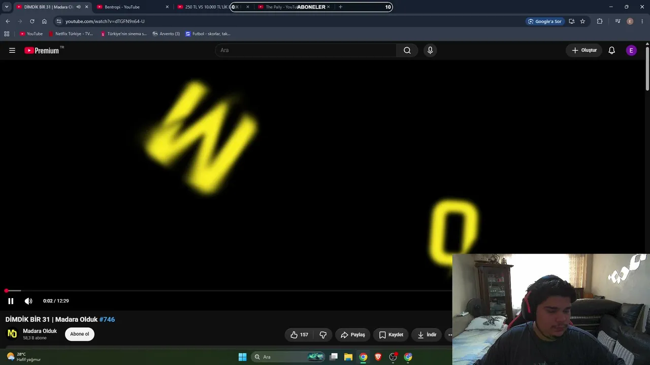Open the Brave browser taskbar icon
The width and height of the screenshot is (650, 365).
coord(378,357)
